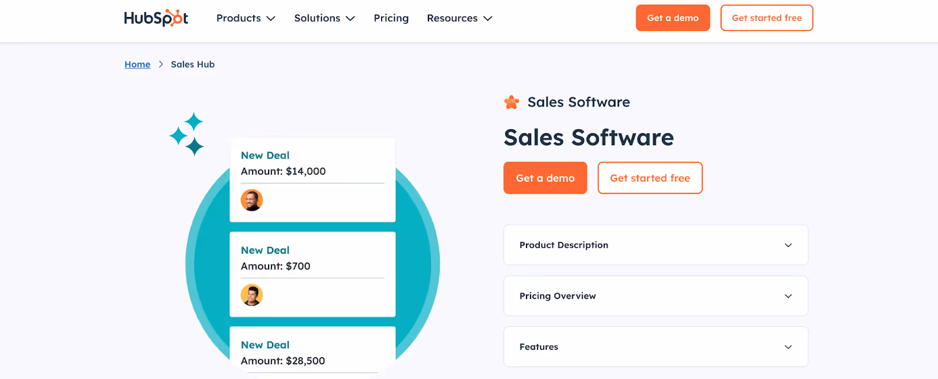Click the New Deal title above $14,000
938x379 pixels.
click(265, 156)
